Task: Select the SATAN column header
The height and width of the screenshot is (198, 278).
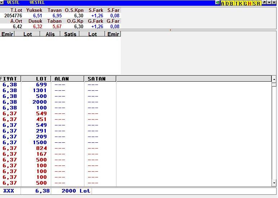Action: (100, 79)
